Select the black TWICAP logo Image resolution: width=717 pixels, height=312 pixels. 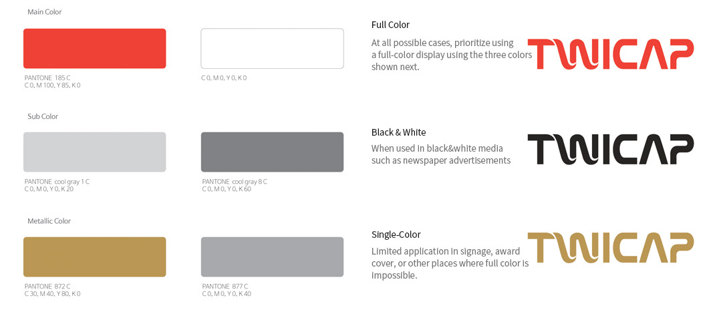click(x=611, y=149)
